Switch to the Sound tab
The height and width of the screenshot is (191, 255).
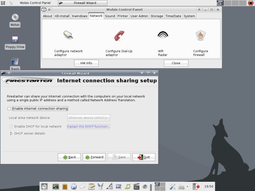click(110, 16)
